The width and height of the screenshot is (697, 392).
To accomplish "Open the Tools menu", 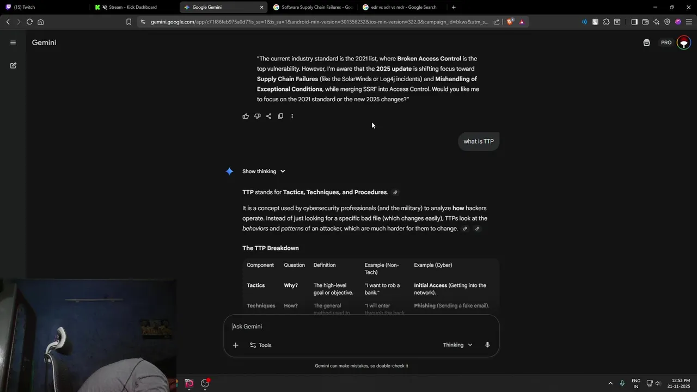I will [x=260, y=345].
